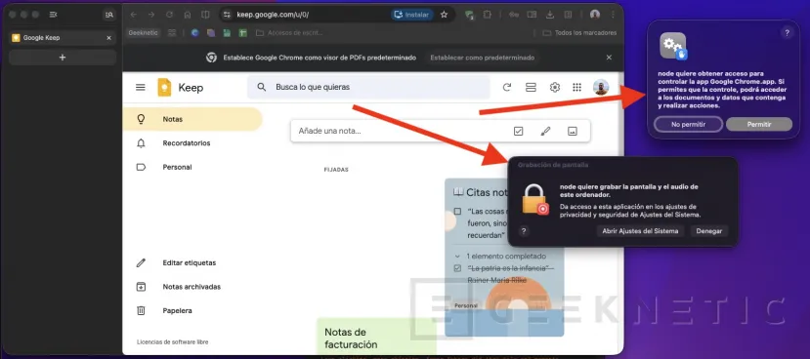Image resolution: width=810 pixels, height=359 pixels.
Task: Click Abrir Ajustes del Sistema
Action: pos(640,231)
